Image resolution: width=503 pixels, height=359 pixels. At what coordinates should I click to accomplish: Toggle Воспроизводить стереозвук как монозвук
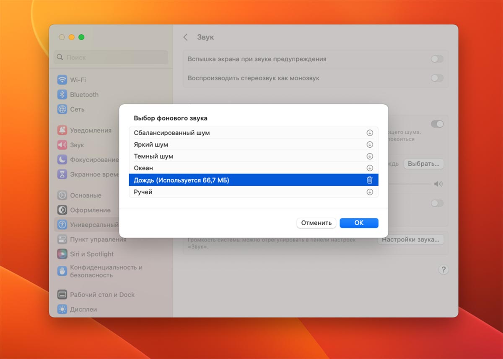tap(437, 78)
